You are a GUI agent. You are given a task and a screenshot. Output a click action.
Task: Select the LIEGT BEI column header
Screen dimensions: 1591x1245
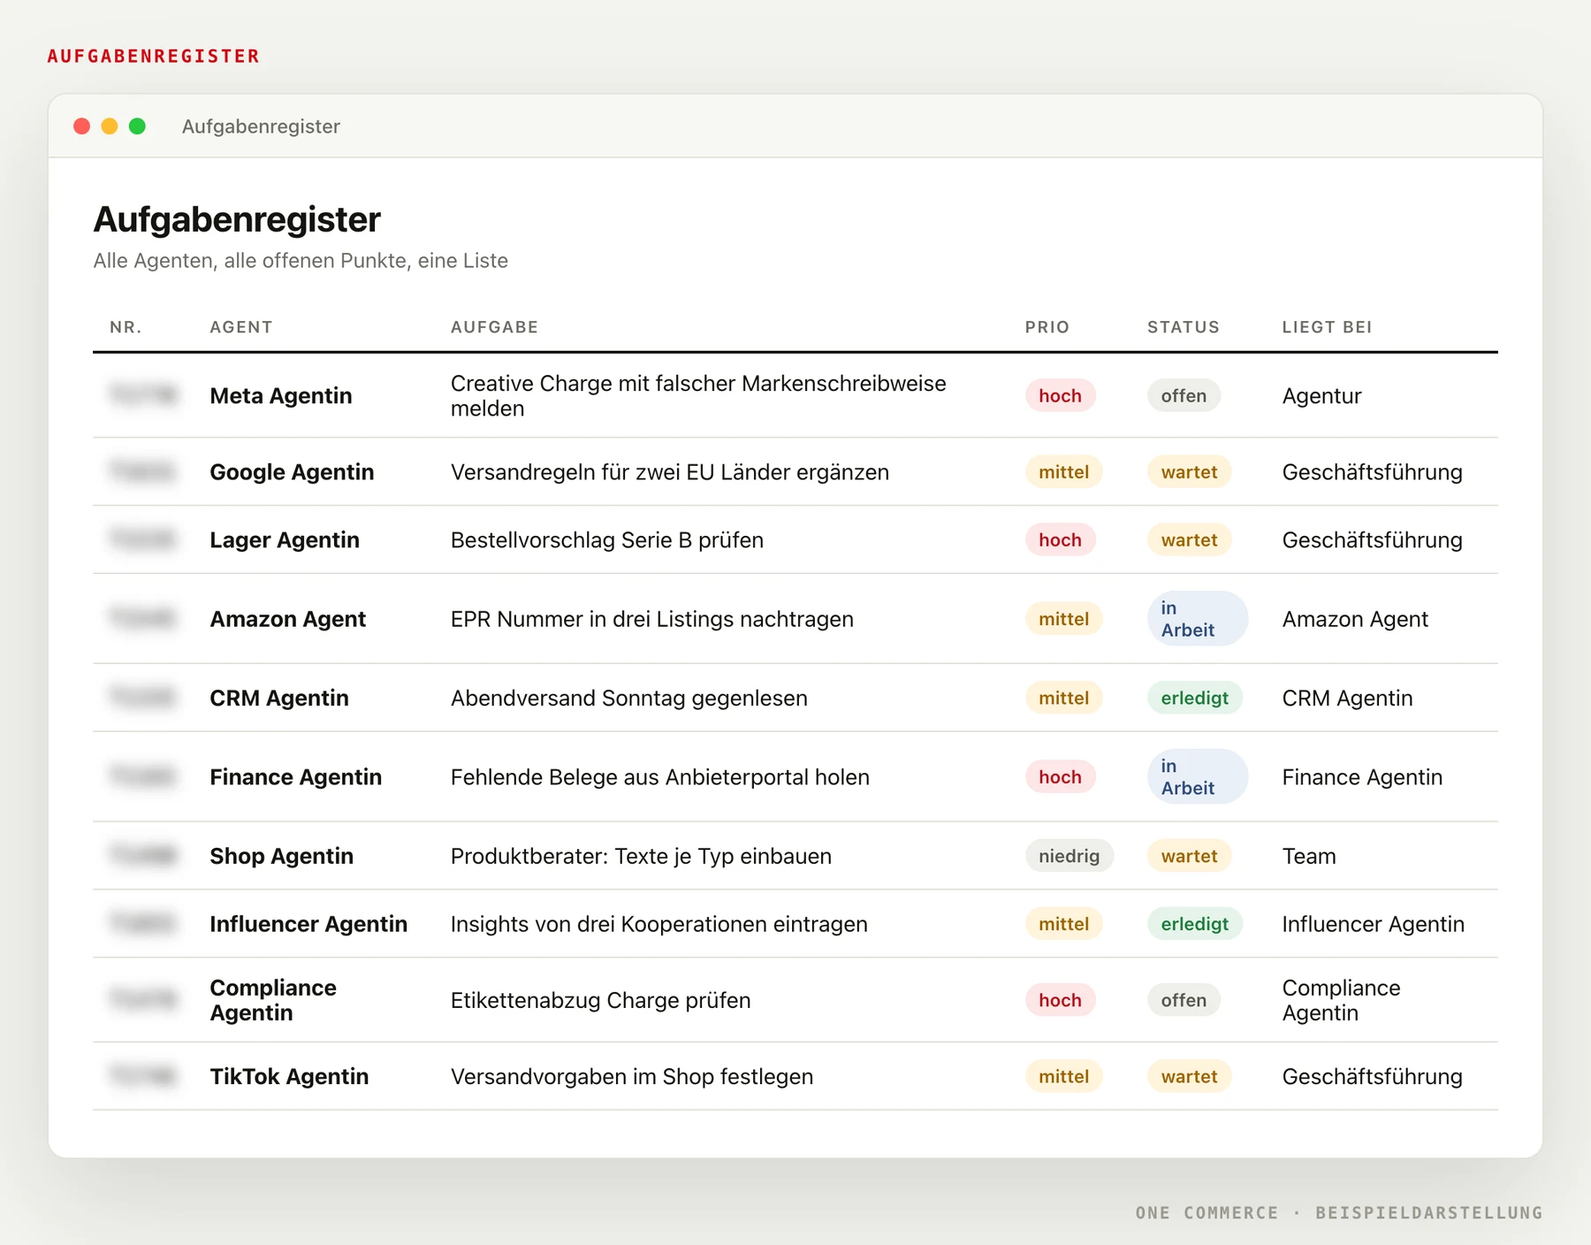(x=1327, y=327)
